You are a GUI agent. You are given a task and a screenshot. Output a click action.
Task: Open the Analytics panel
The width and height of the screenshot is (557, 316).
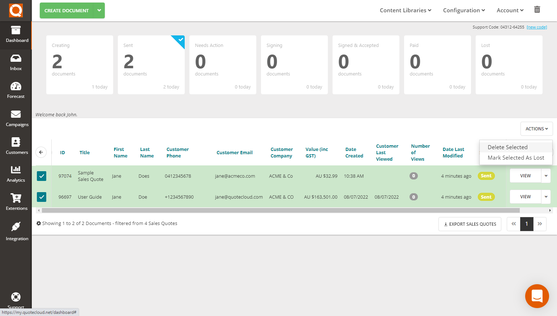[x=16, y=174]
